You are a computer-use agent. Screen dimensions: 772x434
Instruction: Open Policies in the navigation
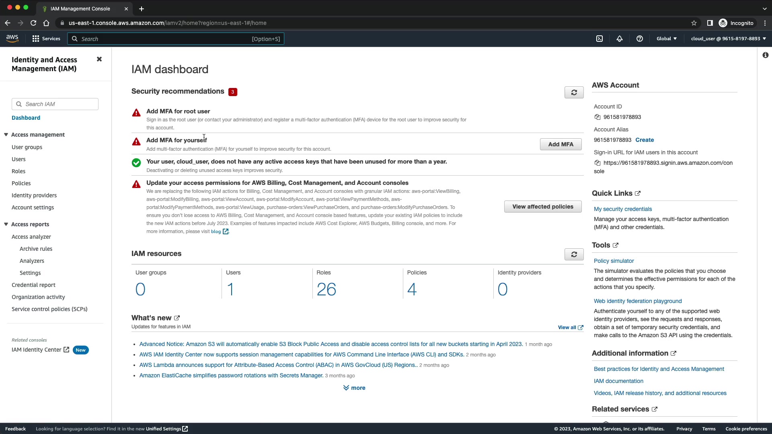[x=21, y=183]
